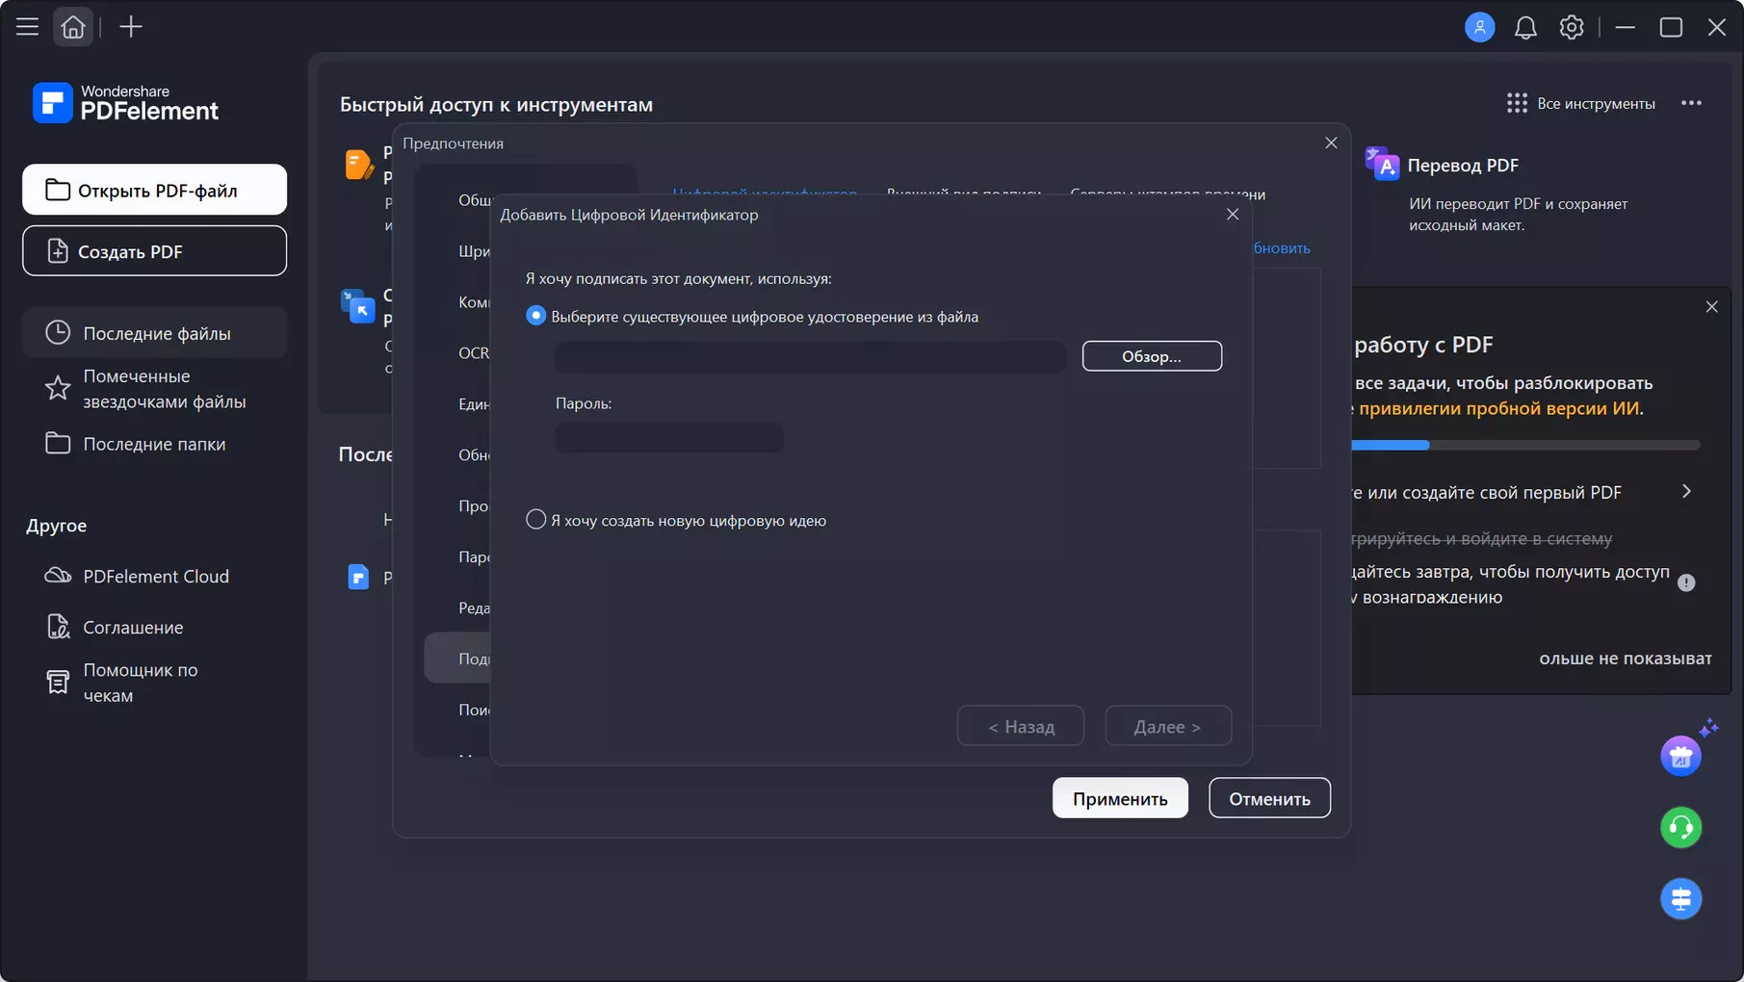Open the recent PDF file icon in list
This screenshot has width=1744, height=982.
358,577
